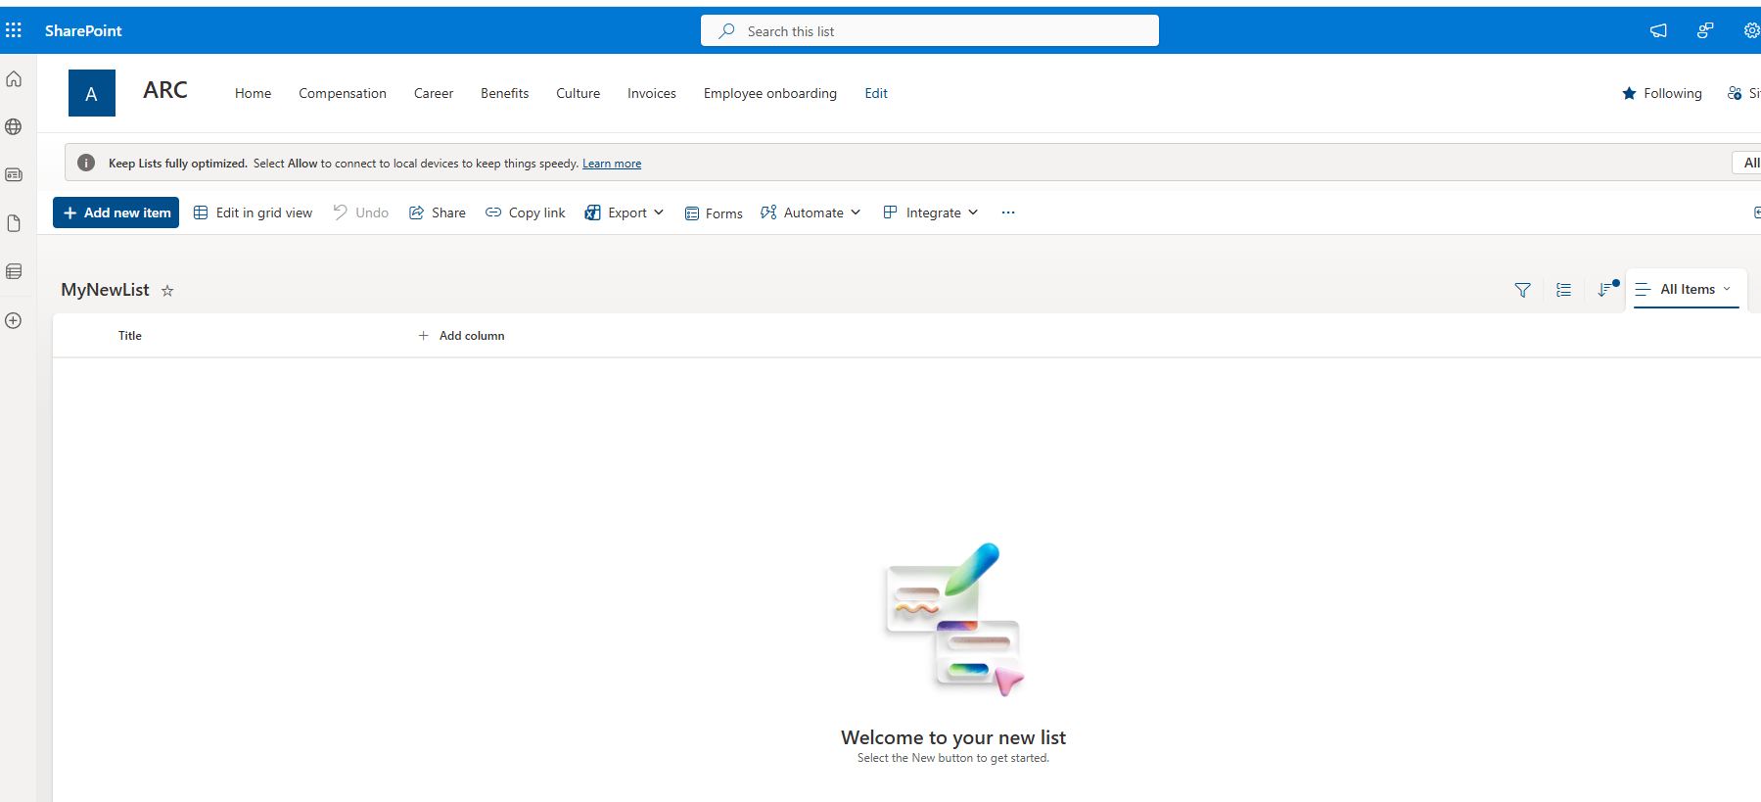Viewport: 1761px width, 802px height.
Task: Open the Compensation navigation tab
Action: [x=343, y=93]
